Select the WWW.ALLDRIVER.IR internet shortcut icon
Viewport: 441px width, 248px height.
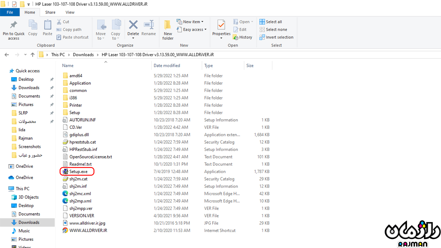coord(65,230)
